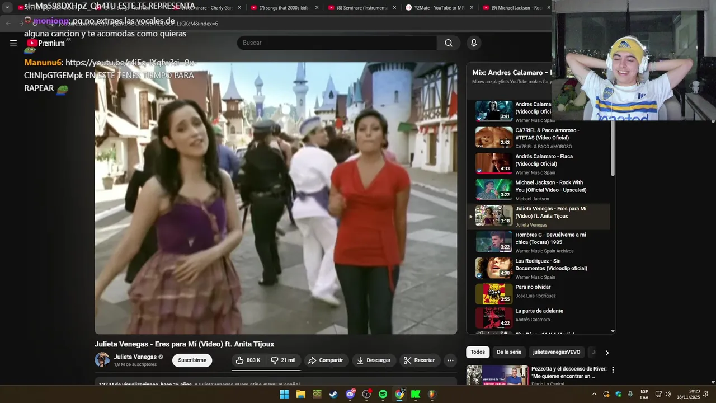Open Google Chrome from the taskbar
716x403 pixels.
coord(399,394)
